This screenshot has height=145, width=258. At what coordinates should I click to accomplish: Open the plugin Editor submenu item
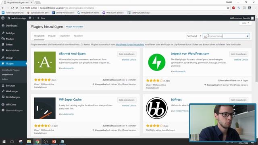(5, 79)
